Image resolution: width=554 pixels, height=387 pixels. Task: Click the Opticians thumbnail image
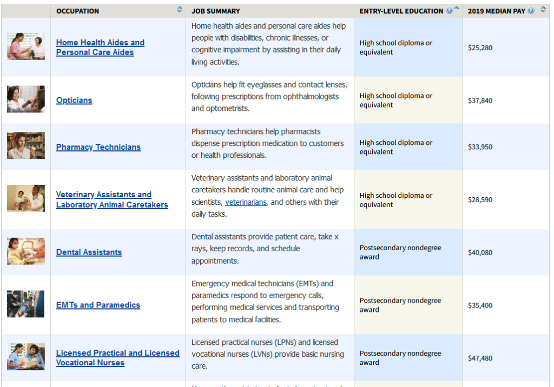click(26, 99)
